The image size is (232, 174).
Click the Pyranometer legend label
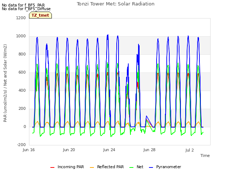pyautogui.click(x=169, y=167)
